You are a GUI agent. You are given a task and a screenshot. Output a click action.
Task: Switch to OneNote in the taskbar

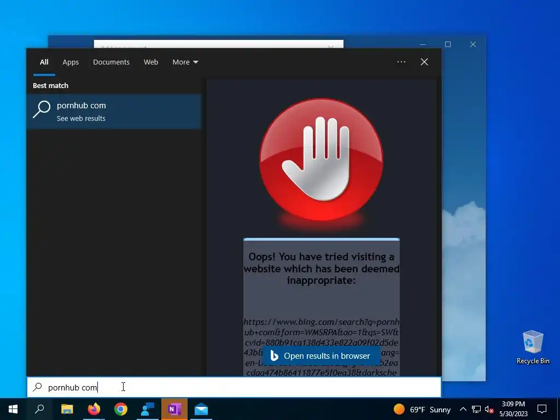pos(174,409)
